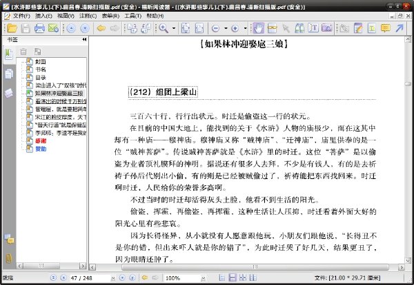Click the new bookmark icon
Viewport: 414px width, 285px height.
pos(37,52)
